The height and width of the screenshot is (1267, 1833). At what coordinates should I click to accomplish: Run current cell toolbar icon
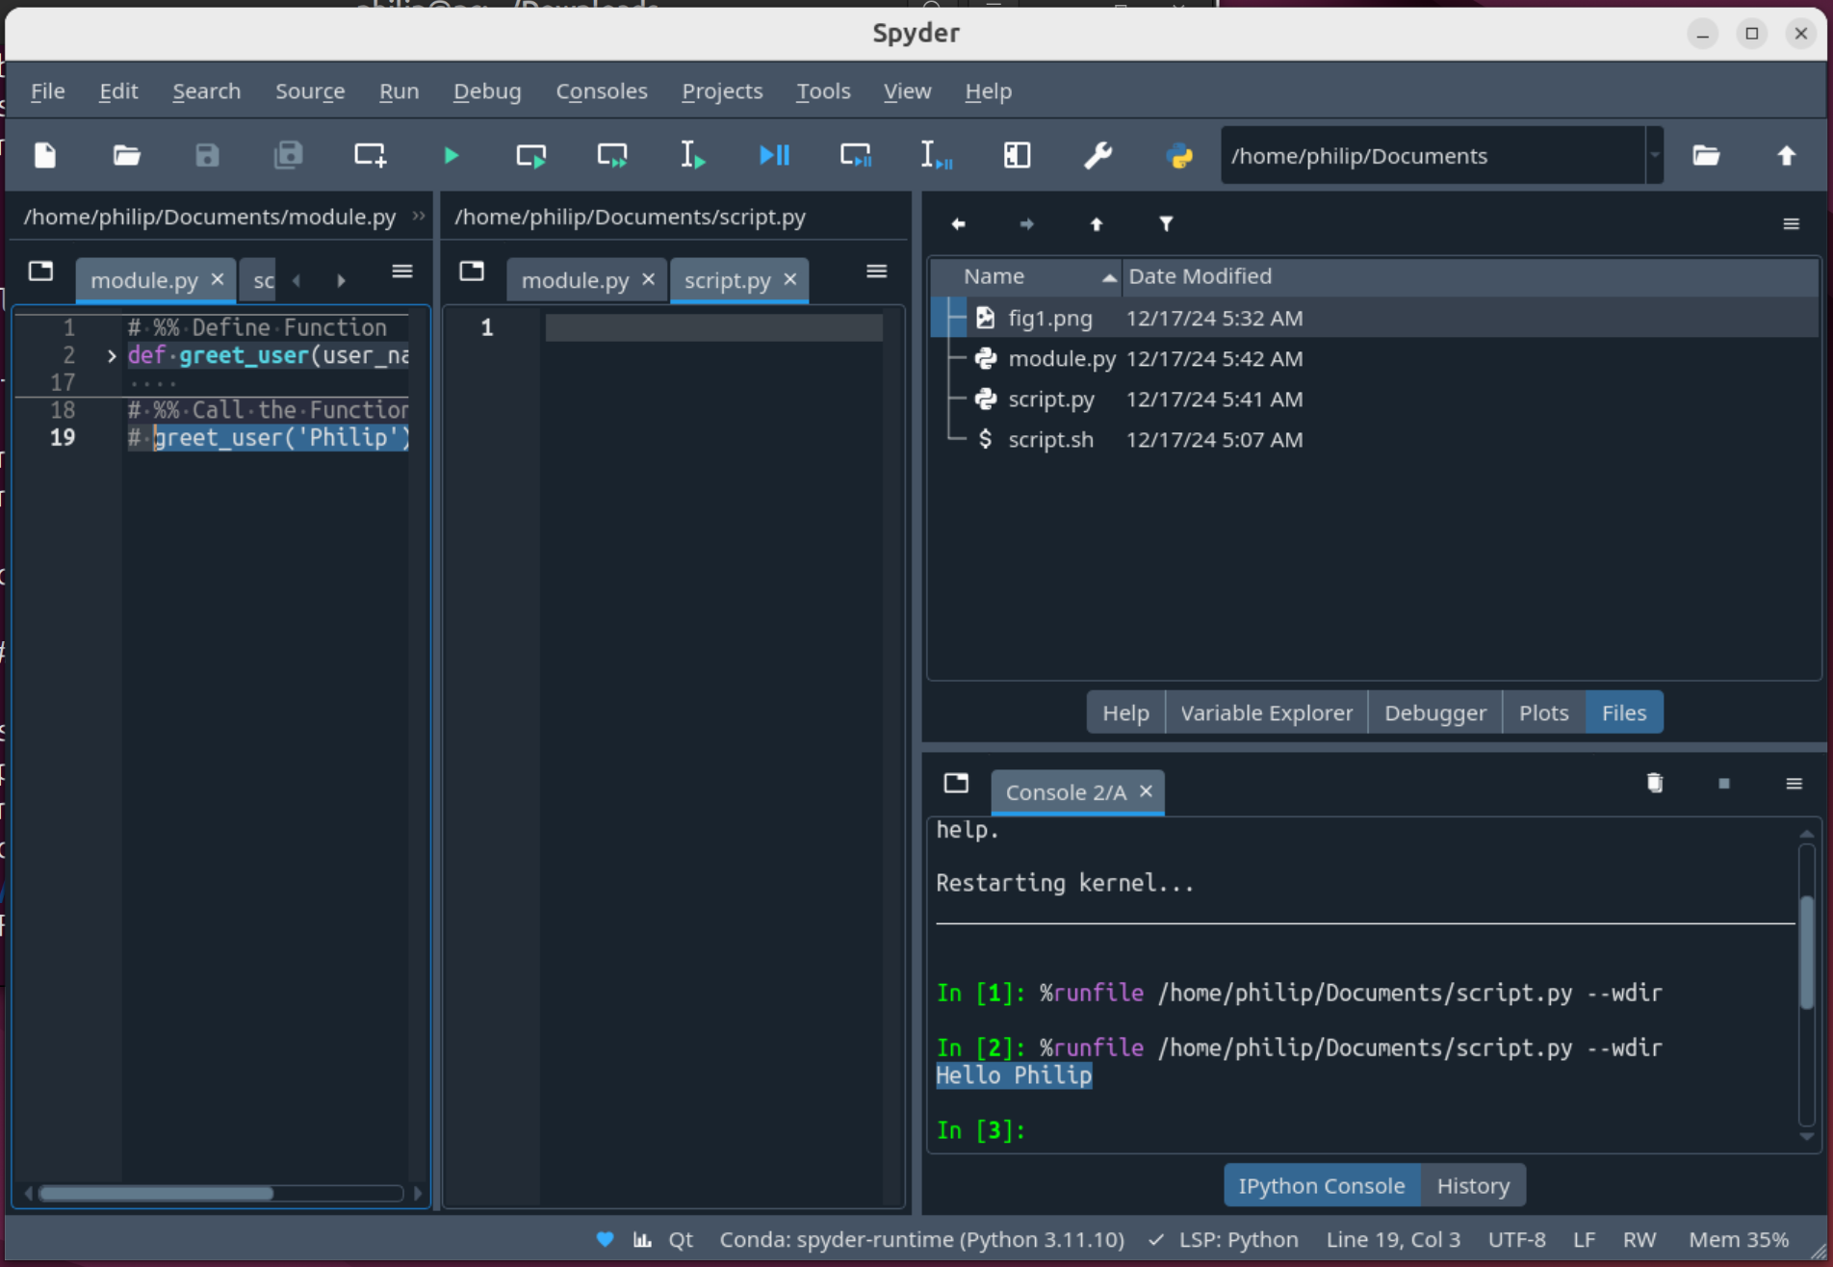[531, 155]
